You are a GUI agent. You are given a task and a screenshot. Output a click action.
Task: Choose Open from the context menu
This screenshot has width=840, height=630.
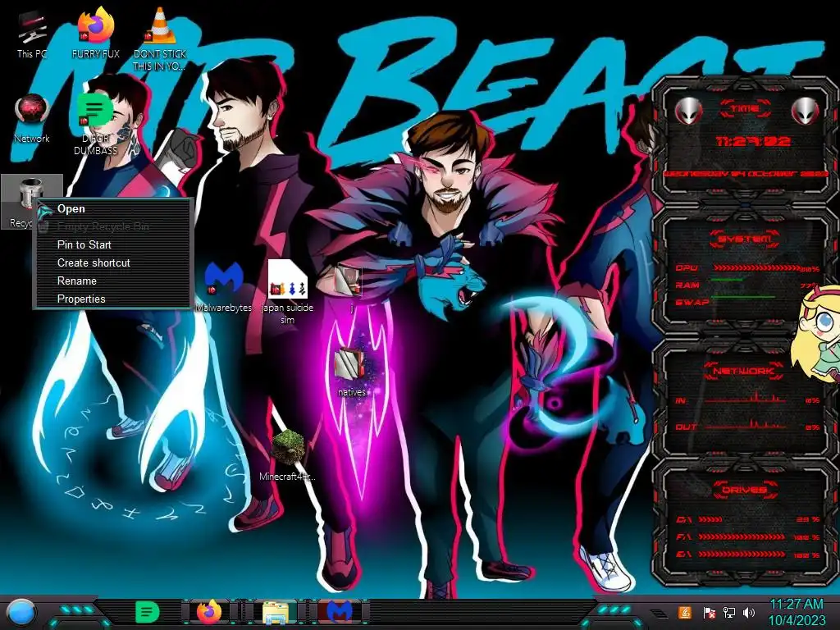pos(112,209)
